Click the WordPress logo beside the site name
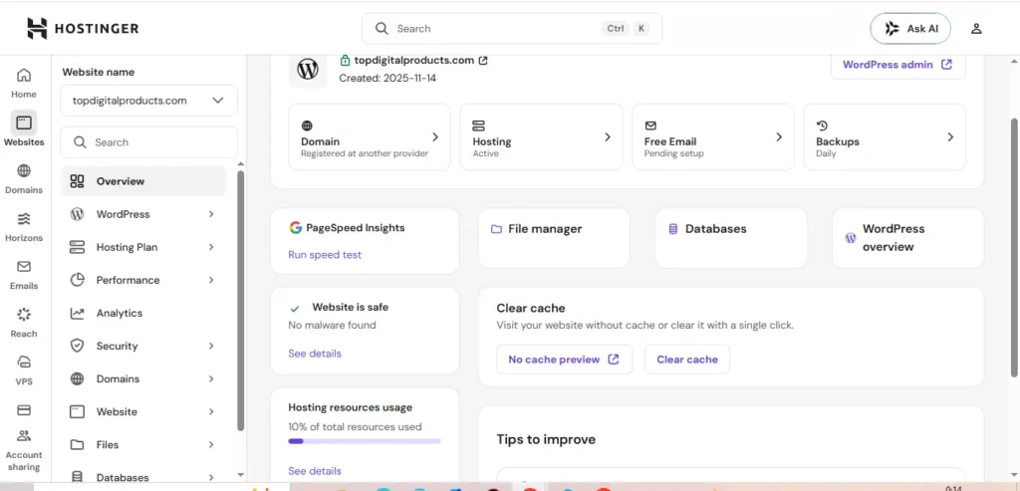The height and width of the screenshot is (491, 1020). [308, 69]
